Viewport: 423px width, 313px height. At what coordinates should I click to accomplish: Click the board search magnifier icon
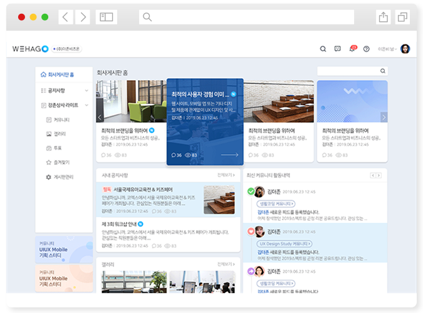click(x=383, y=71)
